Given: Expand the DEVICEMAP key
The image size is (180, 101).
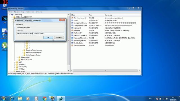Looking at the screenshot, I should [17, 57].
